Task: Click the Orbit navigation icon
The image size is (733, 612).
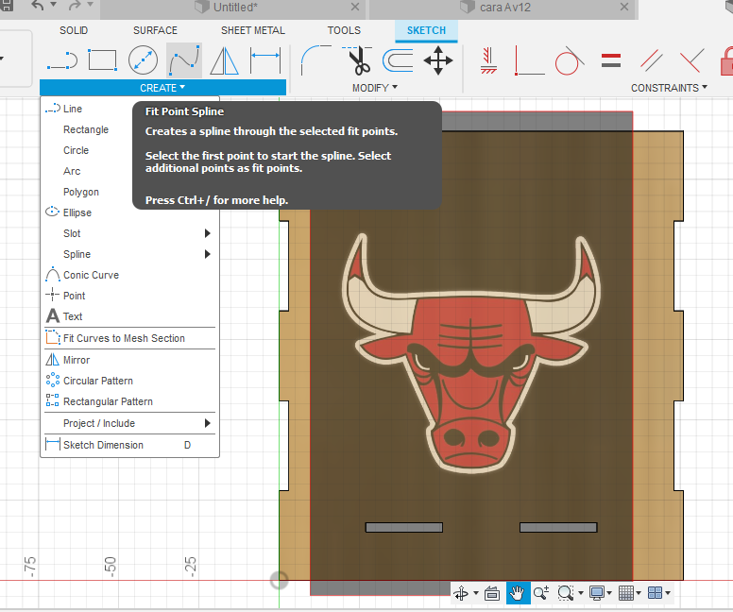Action: (x=461, y=593)
